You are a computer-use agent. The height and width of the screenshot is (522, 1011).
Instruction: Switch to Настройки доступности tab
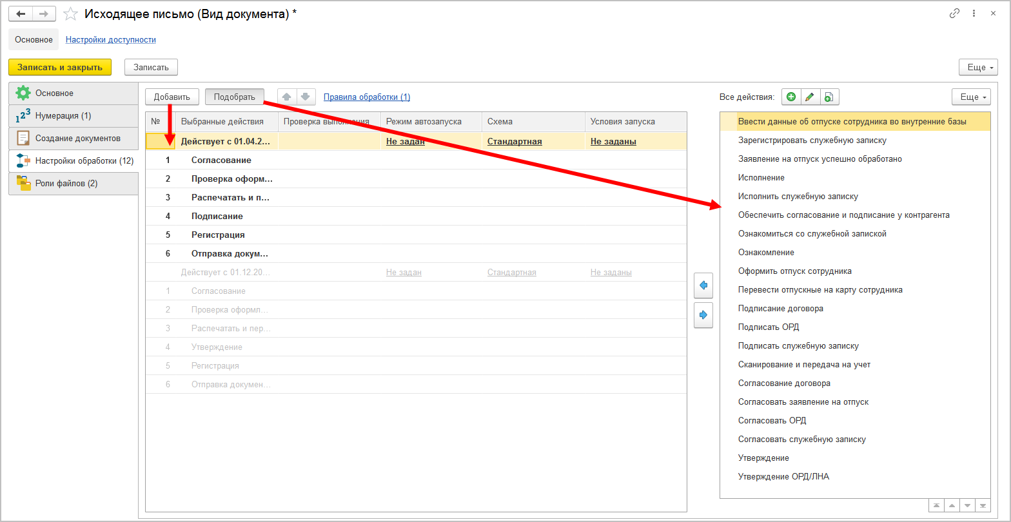(111, 39)
